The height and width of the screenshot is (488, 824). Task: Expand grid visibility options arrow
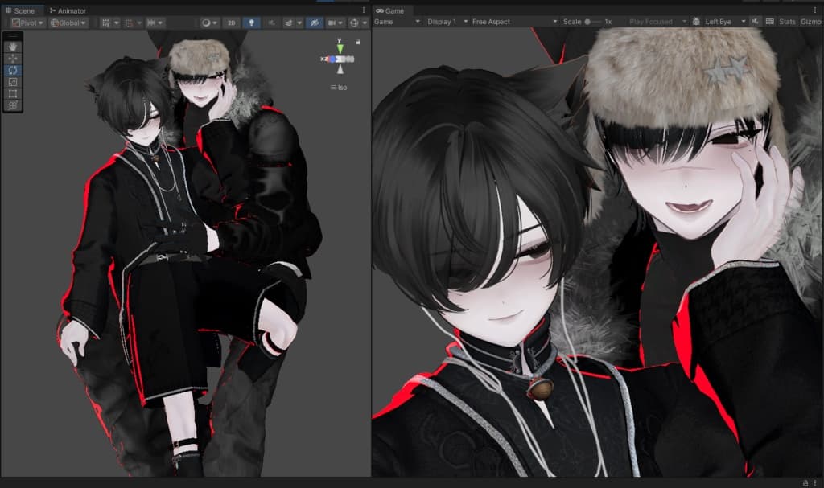point(117,23)
